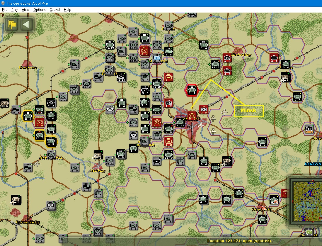Select gray XXX corps unit 9 5
This screenshot has height=246, width=322.
(x=86, y=187)
